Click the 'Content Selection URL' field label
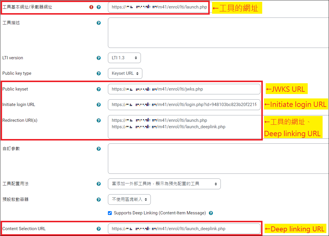Screen dimensions: 329x236 point(24,229)
